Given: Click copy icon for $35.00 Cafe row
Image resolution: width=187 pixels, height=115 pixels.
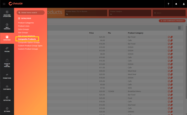Looking at the screenshot, I should [172, 81].
